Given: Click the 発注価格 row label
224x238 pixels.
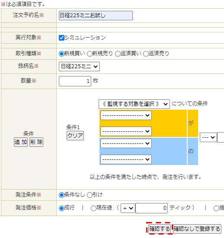Looking at the screenshot, I should [x=29, y=208].
